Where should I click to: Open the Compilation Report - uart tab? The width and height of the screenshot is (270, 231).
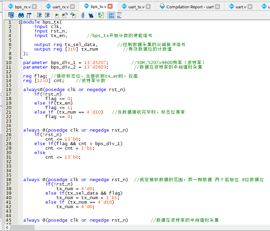(190, 7)
